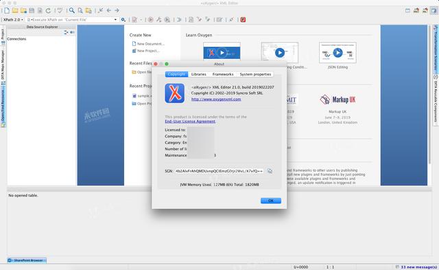Image resolution: width=439 pixels, height=270 pixels.
Task: Go to last modification arrow icon
Action: (x=101, y=11)
